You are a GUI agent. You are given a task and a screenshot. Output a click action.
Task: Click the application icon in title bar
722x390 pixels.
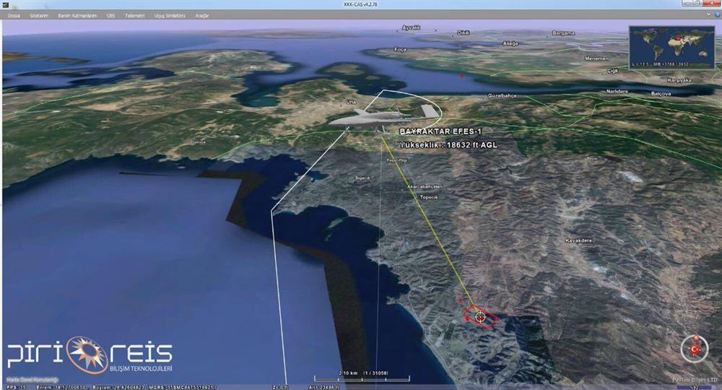6,4
